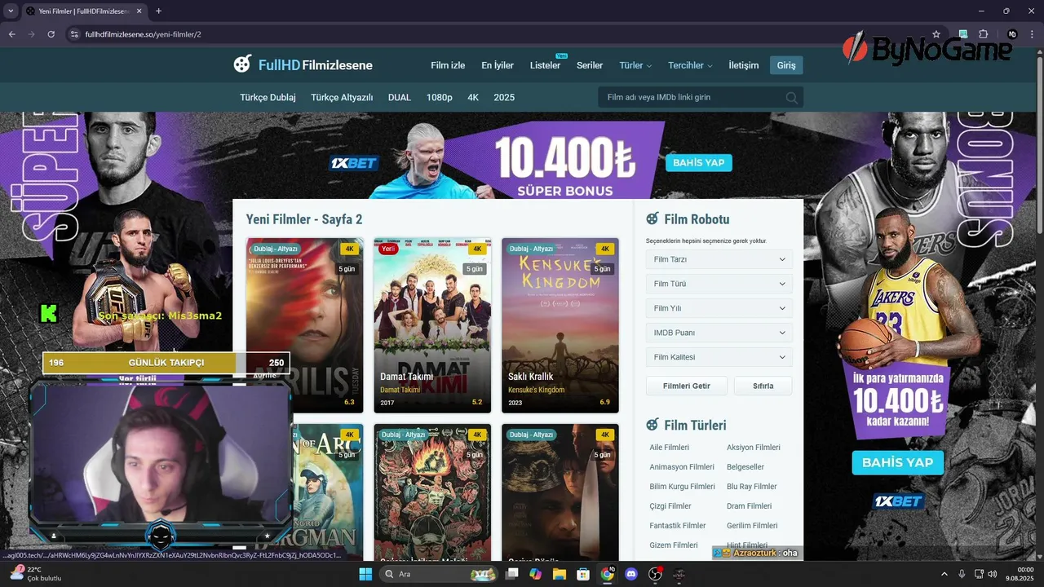
Task: Show hidden system tray icons
Action: click(x=945, y=574)
